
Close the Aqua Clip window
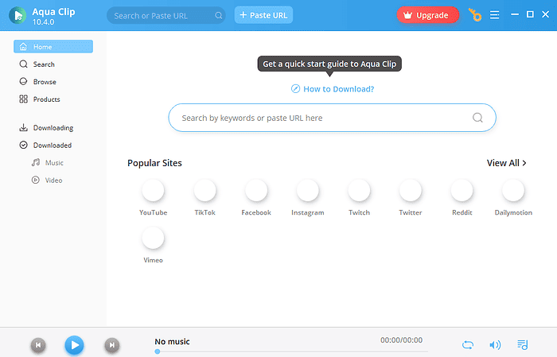pyautogui.click(x=546, y=14)
